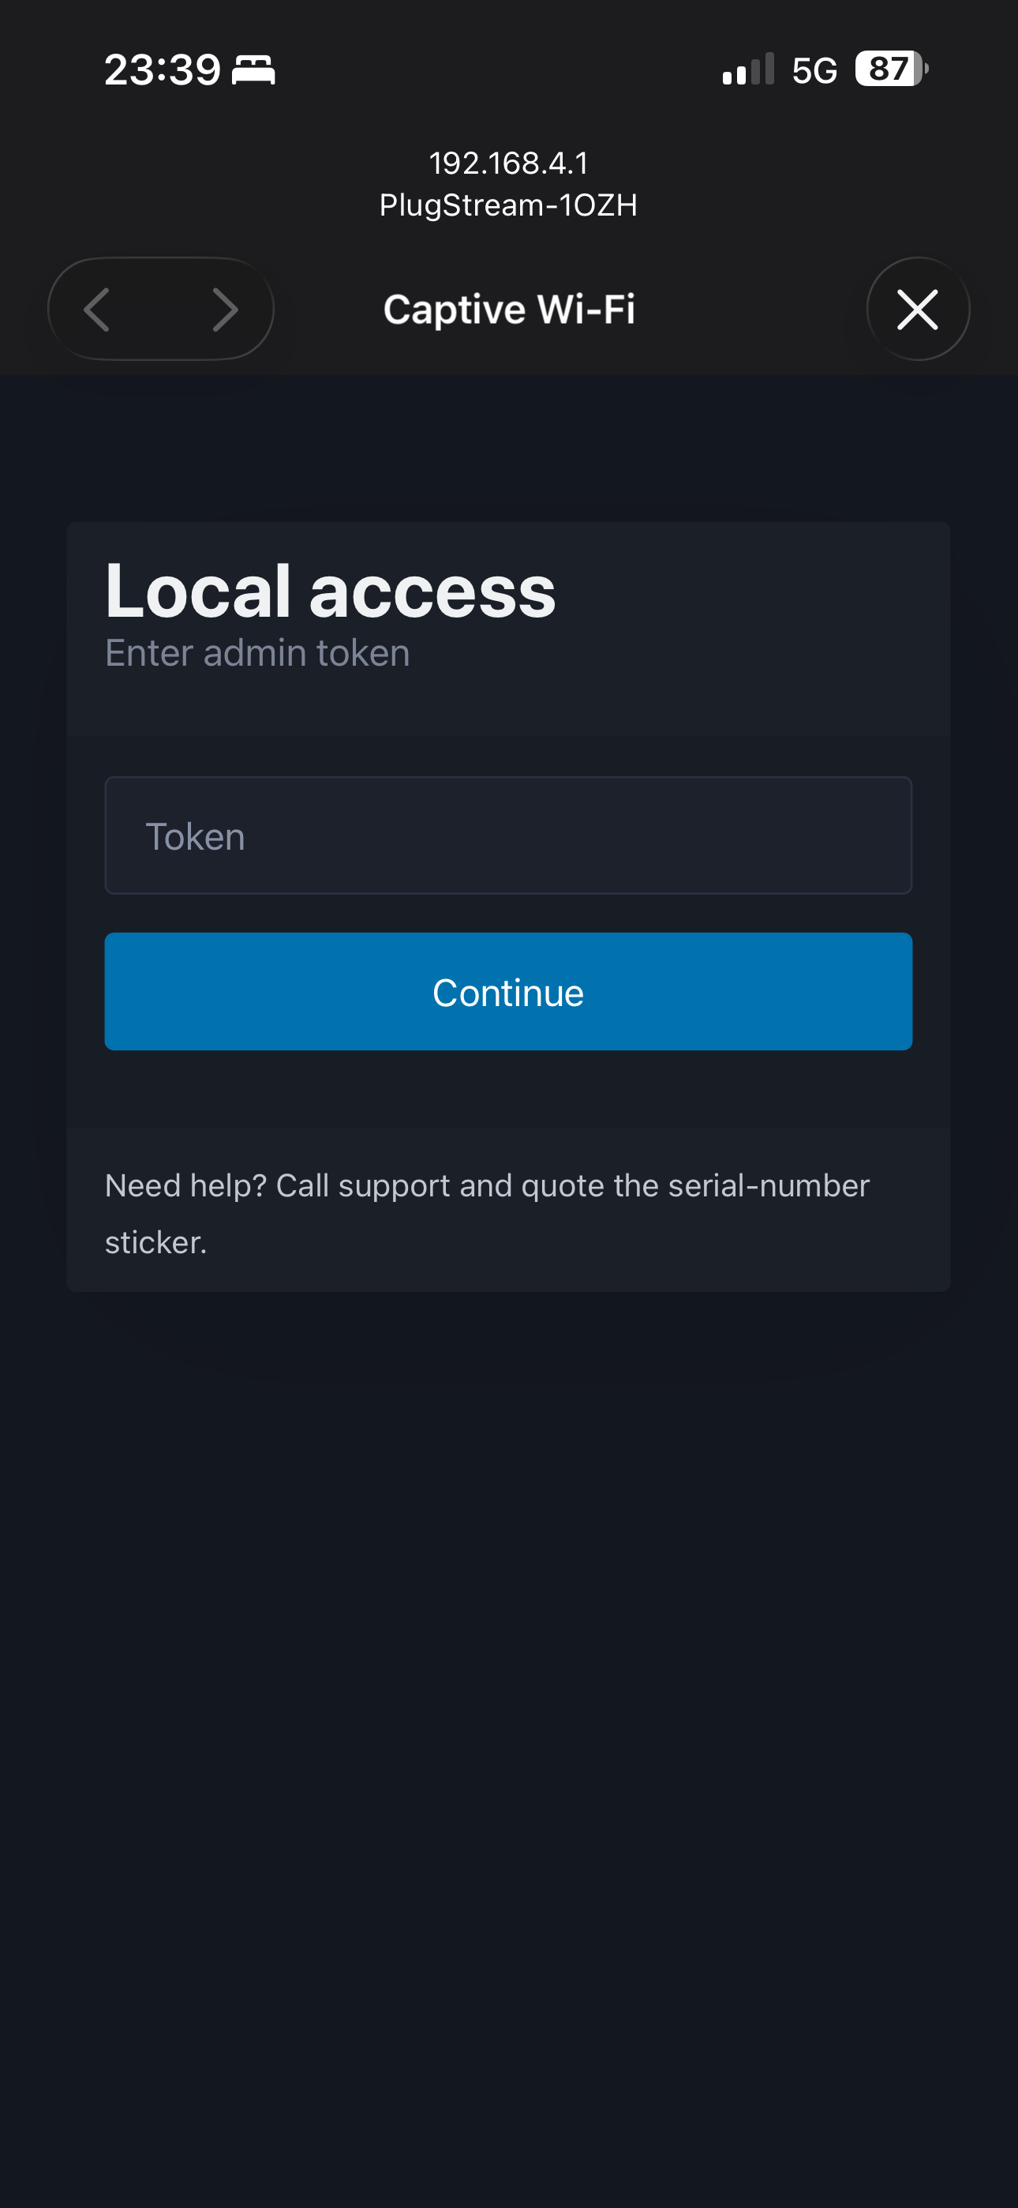Click the PlugStream-1OZH network name
Viewport: 1018px width, 2208px height.
point(508,205)
